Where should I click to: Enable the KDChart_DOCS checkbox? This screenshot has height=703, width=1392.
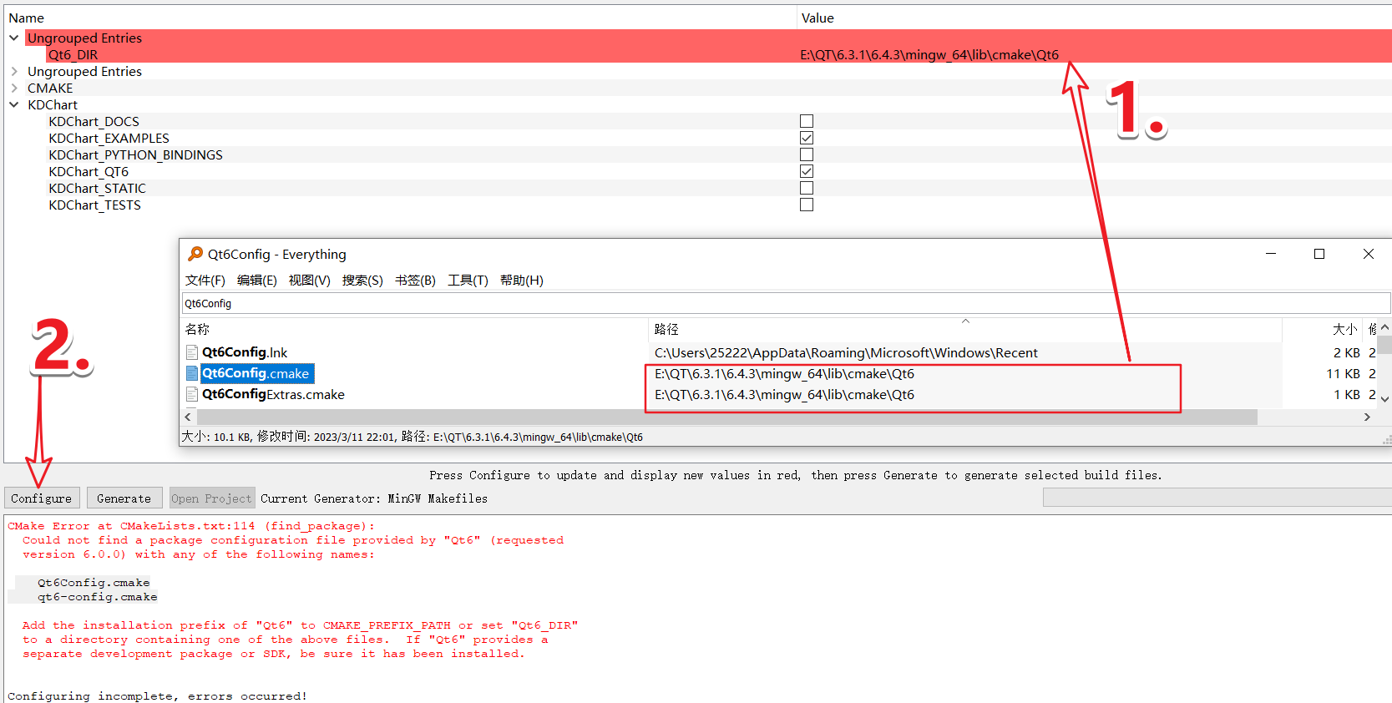click(x=807, y=121)
